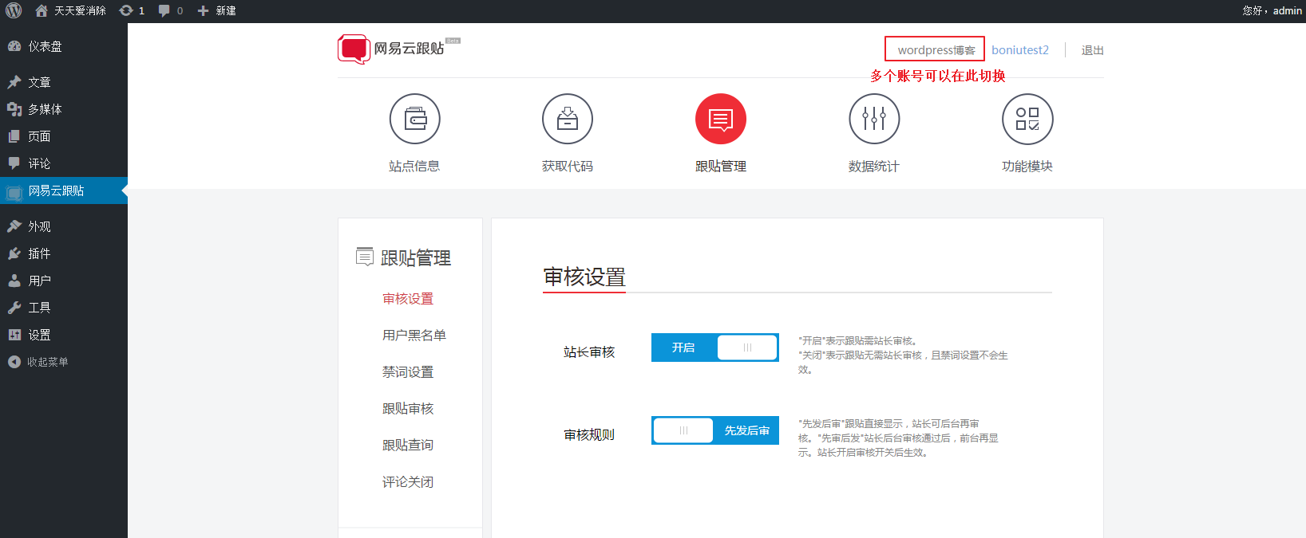Click the 文章 pushpin icon

pos(14,82)
